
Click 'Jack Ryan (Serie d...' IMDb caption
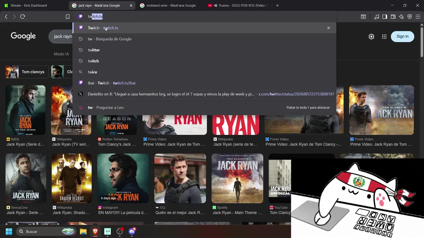coord(25,144)
